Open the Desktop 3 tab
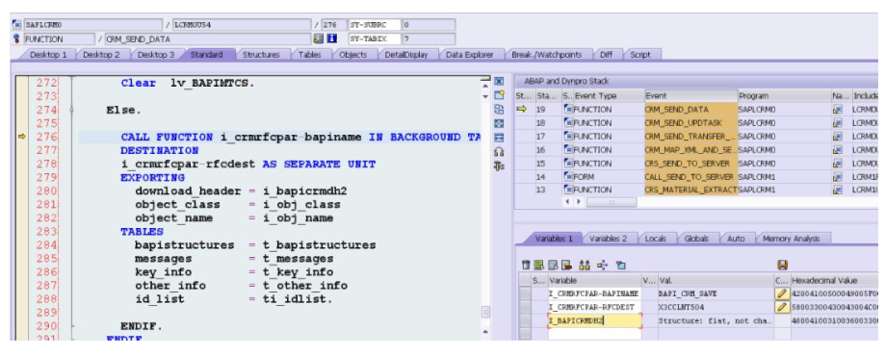Image resolution: width=885 pixels, height=356 pixels. tap(156, 55)
